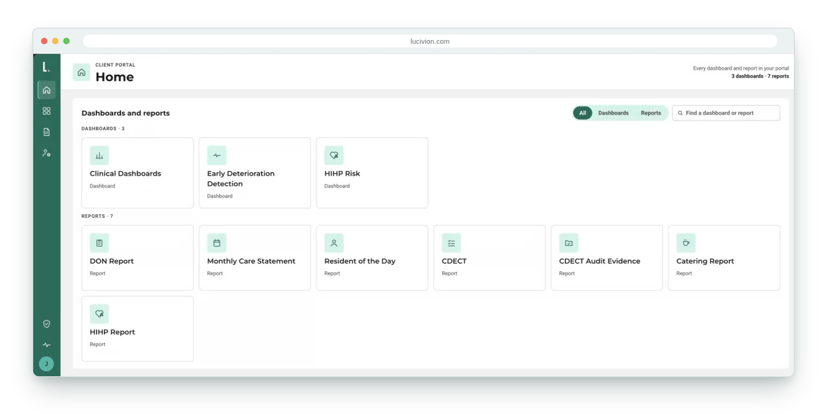The image size is (827, 414).
Task: Open the Clinical Dashboards card title
Action: click(125, 174)
